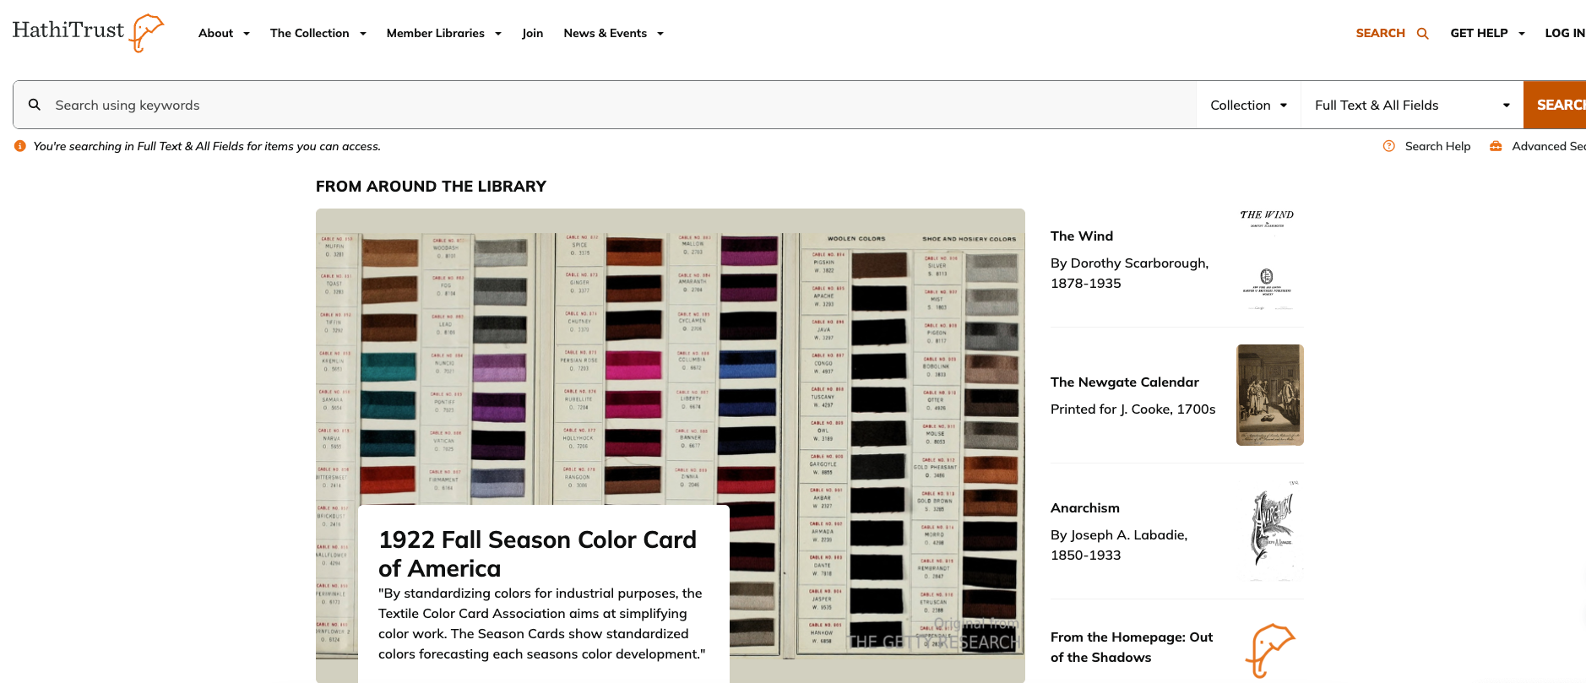Click the Log In link
The image size is (1586, 683).
click(1565, 33)
